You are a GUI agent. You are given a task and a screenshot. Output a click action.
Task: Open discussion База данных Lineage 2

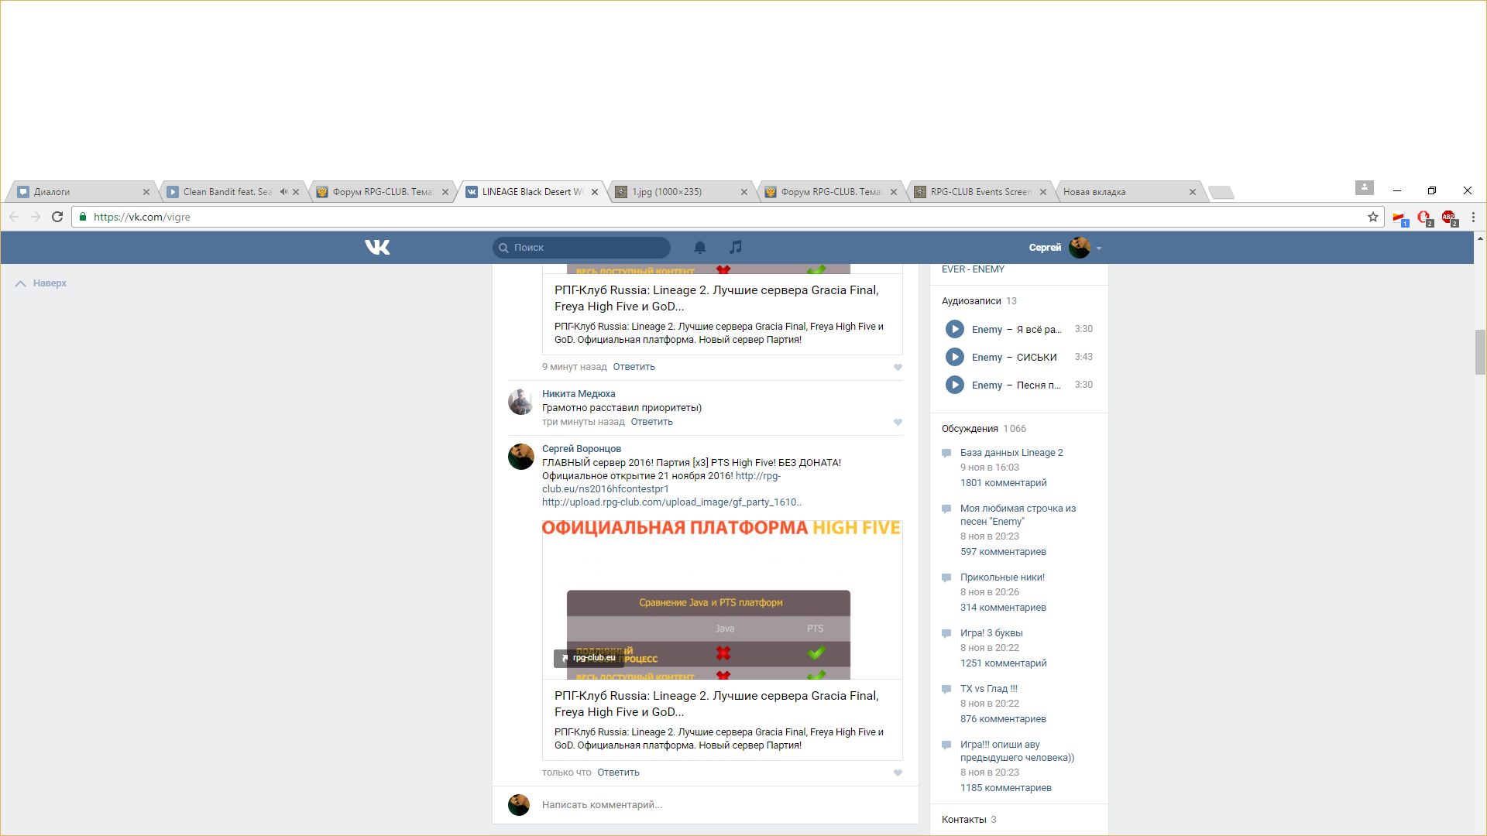tap(1011, 453)
